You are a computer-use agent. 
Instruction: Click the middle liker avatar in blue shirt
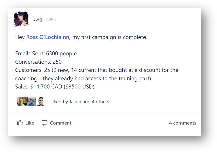click(31, 101)
